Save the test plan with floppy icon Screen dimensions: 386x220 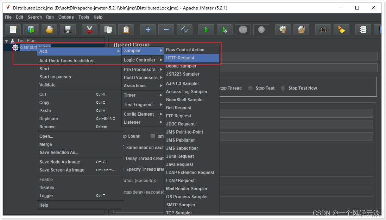(x=68, y=30)
